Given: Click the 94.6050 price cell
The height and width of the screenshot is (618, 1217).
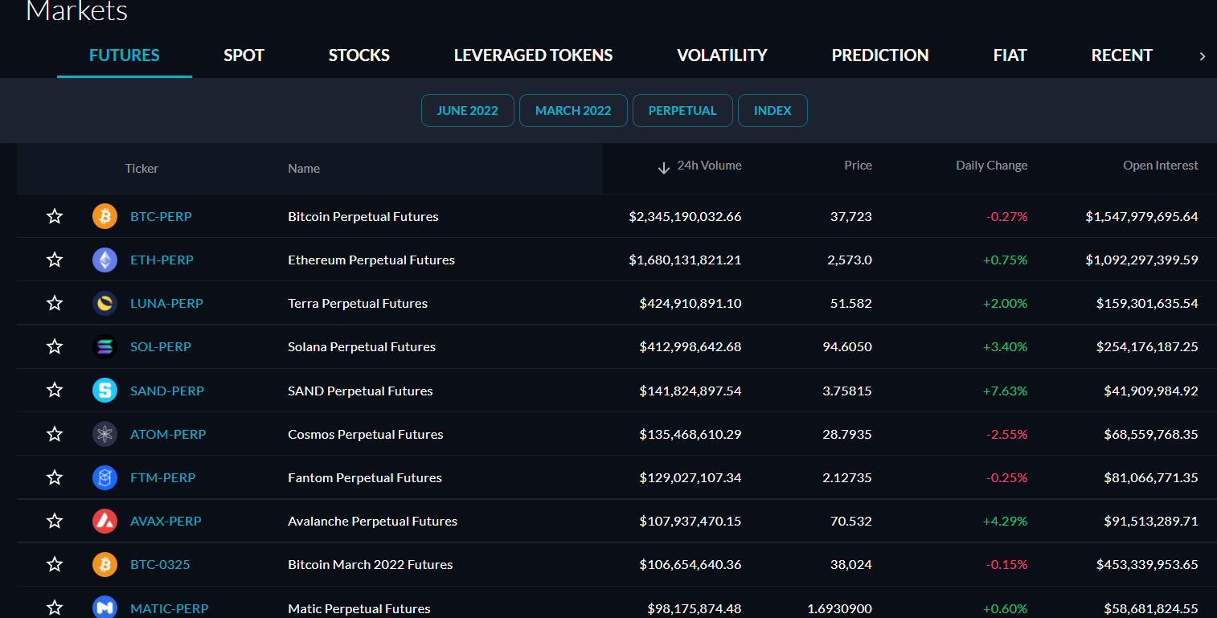Looking at the screenshot, I should 847,346.
